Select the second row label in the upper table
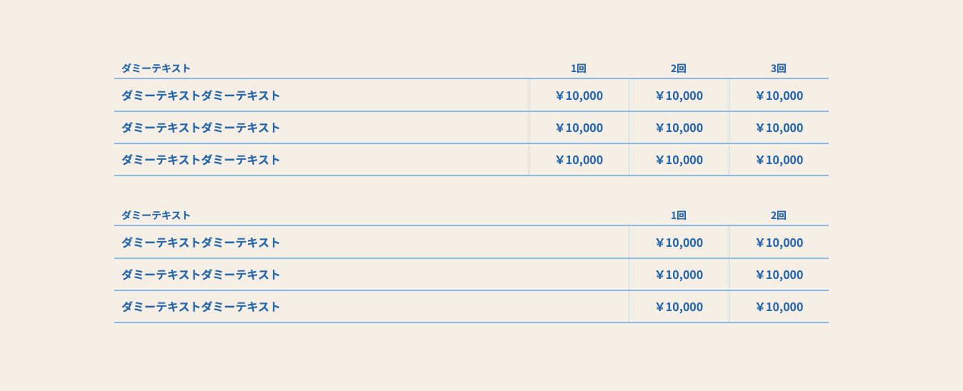This screenshot has width=963, height=391. [x=201, y=128]
